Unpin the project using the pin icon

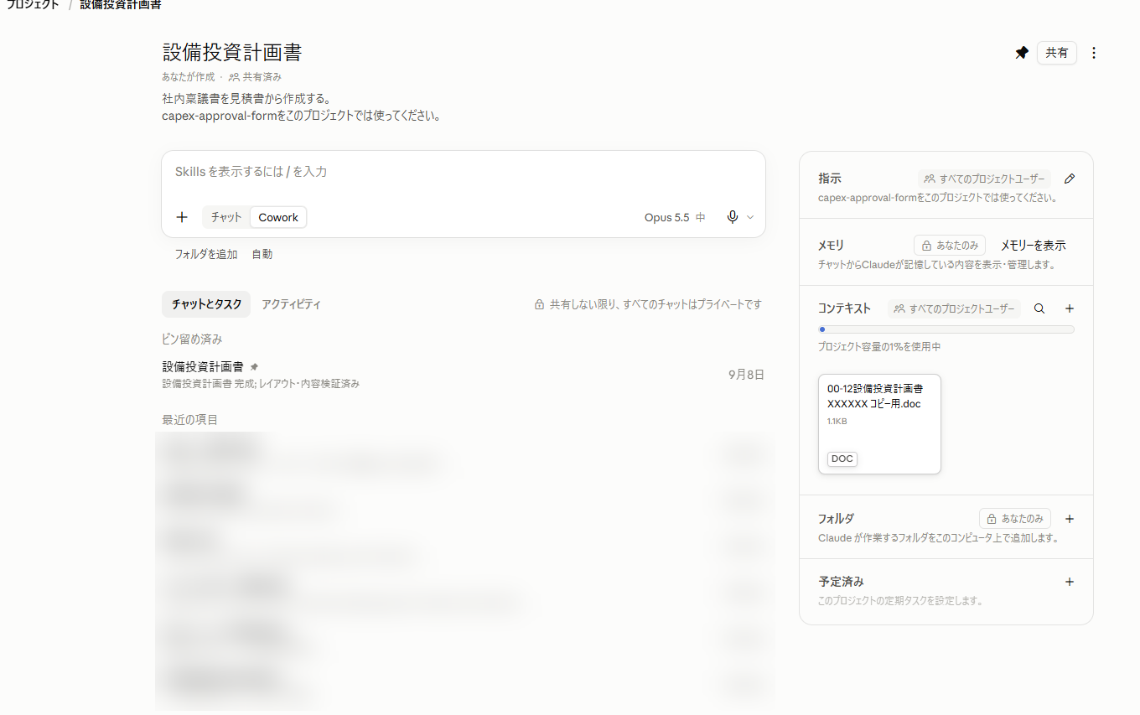tap(1022, 53)
